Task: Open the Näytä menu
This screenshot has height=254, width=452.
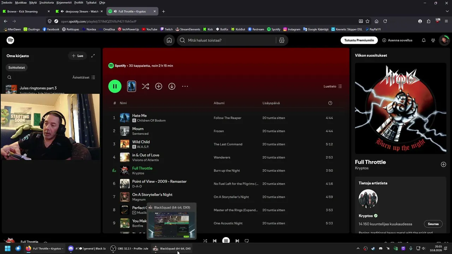Action: point(33,2)
